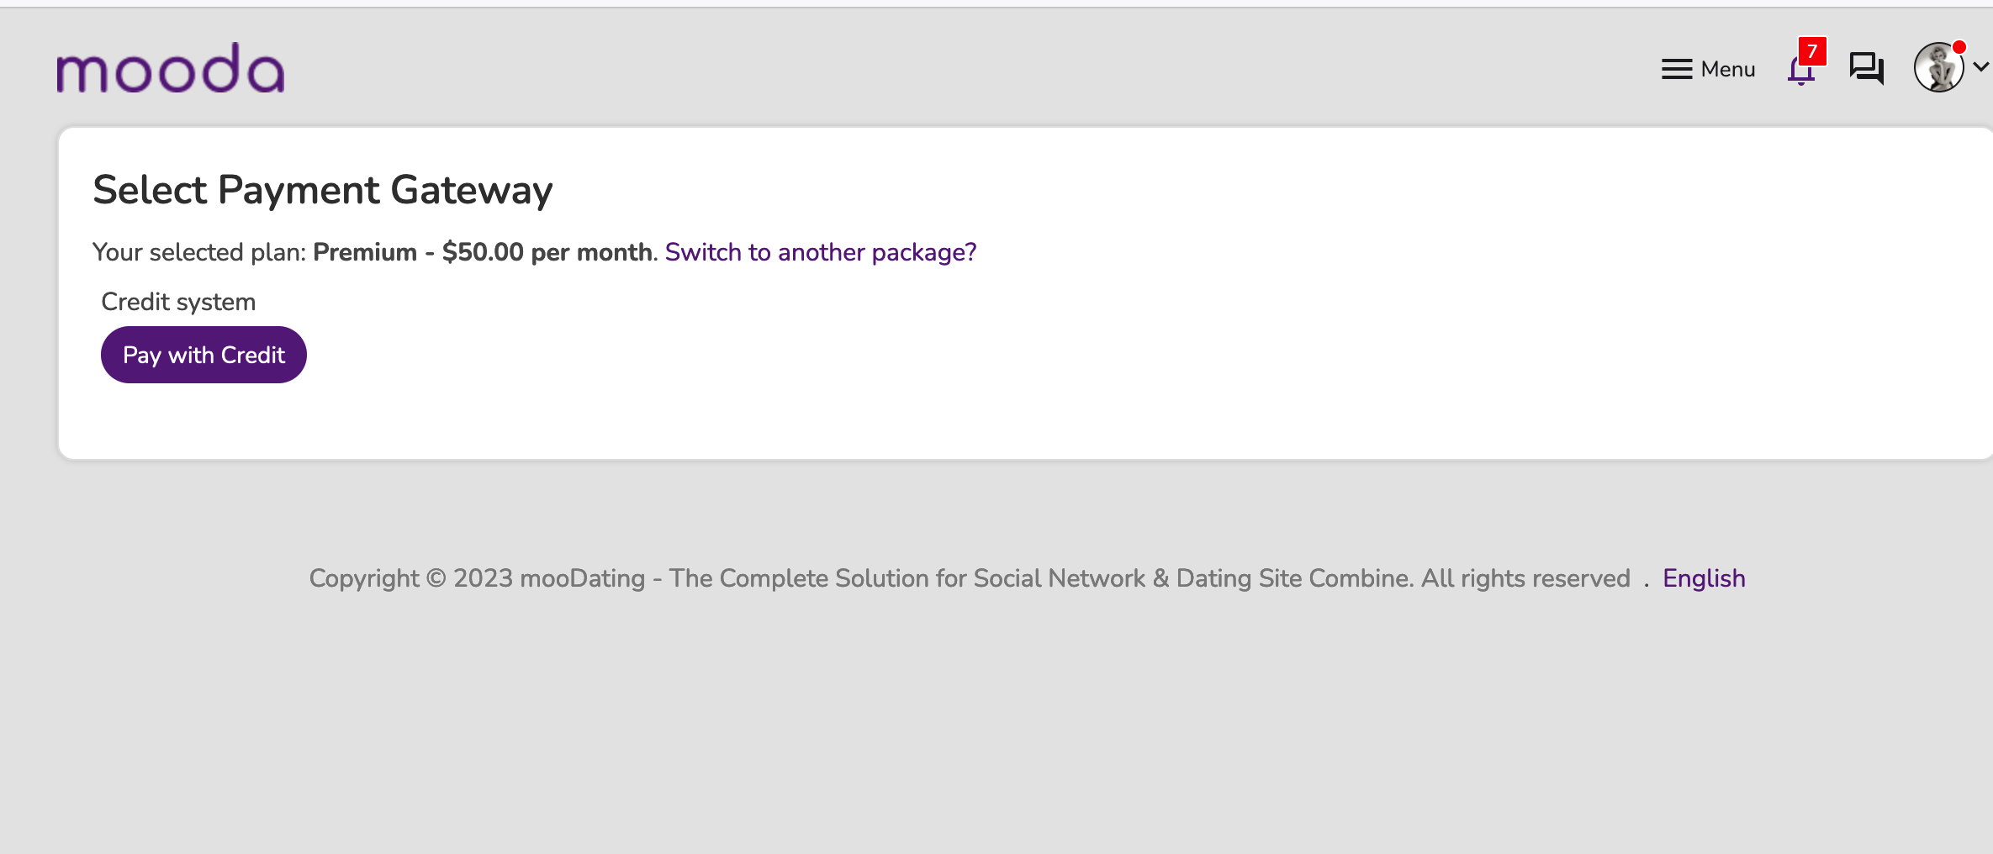Image resolution: width=1993 pixels, height=854 pixels.
Task: Click the Premium plan name text
Action: 365,252
